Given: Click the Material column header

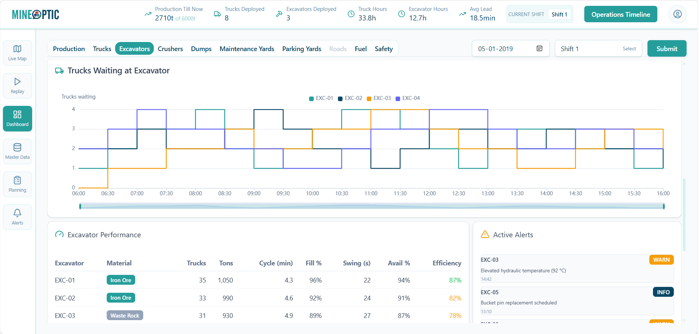Looking at the screenshot, I should (119, 263).
